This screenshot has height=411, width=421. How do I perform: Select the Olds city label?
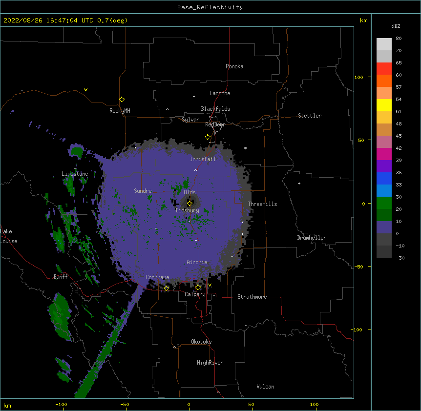click(x=189, y=192)
